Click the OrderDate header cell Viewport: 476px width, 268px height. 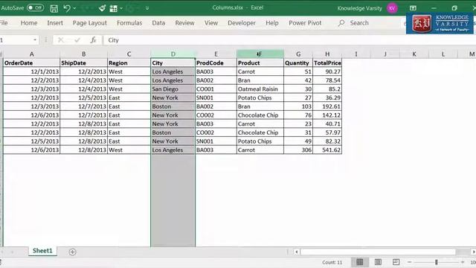(31, 63)
